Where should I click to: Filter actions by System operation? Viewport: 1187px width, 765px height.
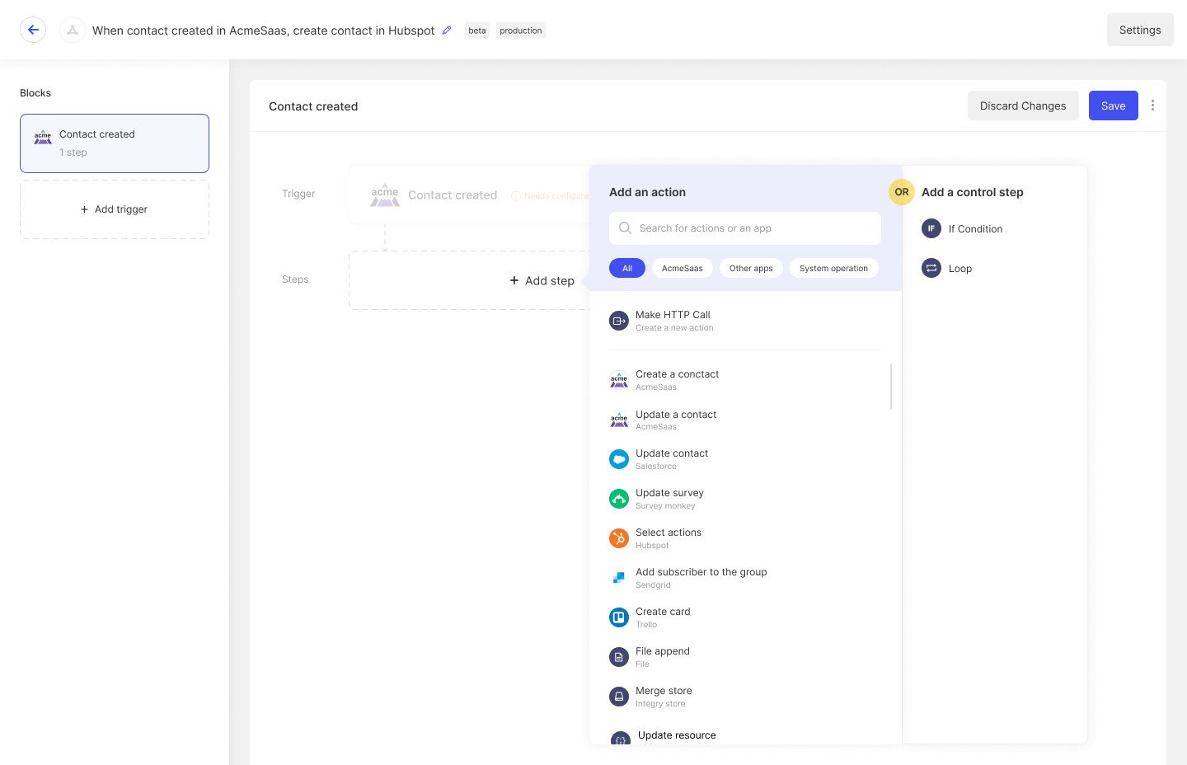coord(833,268)
